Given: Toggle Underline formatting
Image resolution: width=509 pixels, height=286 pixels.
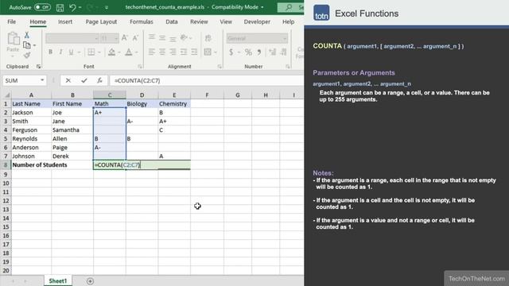Looking at the screenshot, I should pyautogui.click(x=71, y=52).
